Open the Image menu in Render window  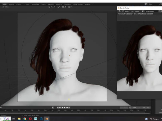point(137,11)
